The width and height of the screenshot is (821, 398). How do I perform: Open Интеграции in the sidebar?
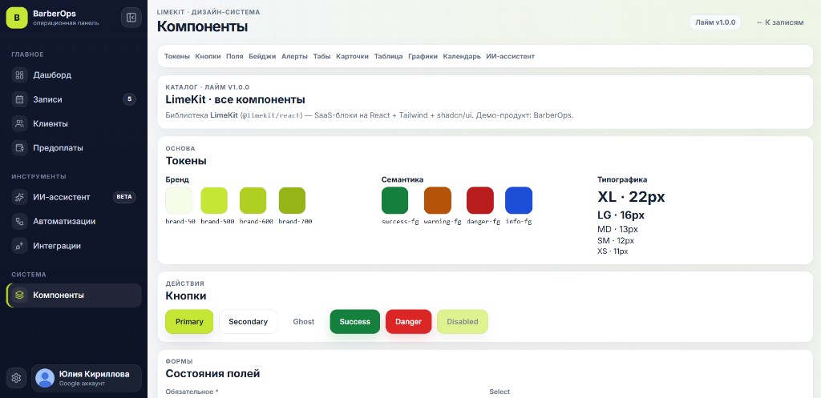coord(74,246)
